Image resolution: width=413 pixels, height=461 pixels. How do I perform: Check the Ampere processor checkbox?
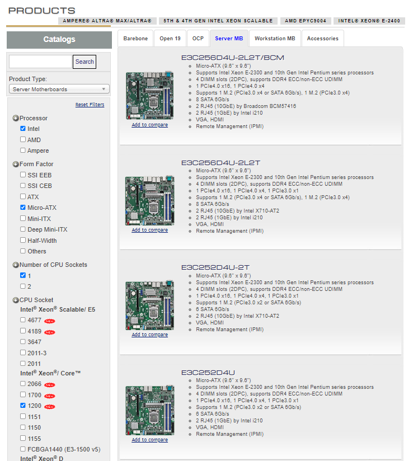(x=23, y=150)
